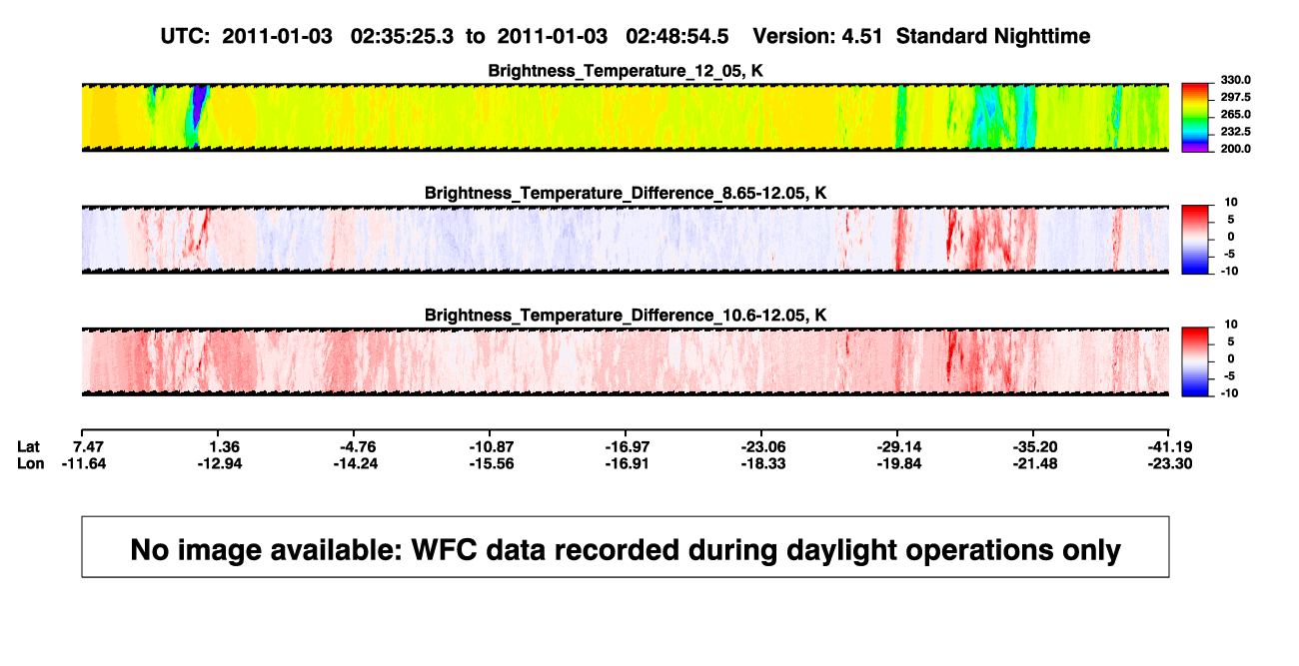
Task: Click the end time 02:48:54.5
Action: pos(676,37)
